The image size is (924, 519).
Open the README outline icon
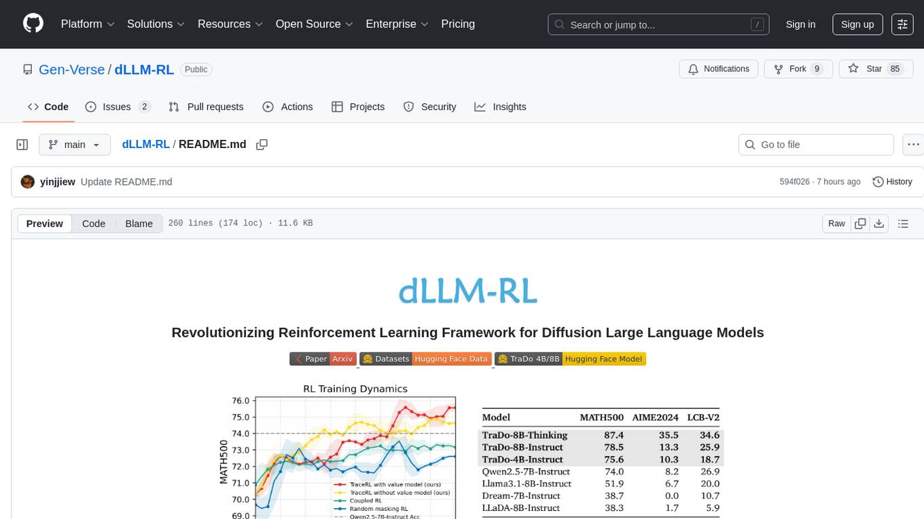point(903,223)
